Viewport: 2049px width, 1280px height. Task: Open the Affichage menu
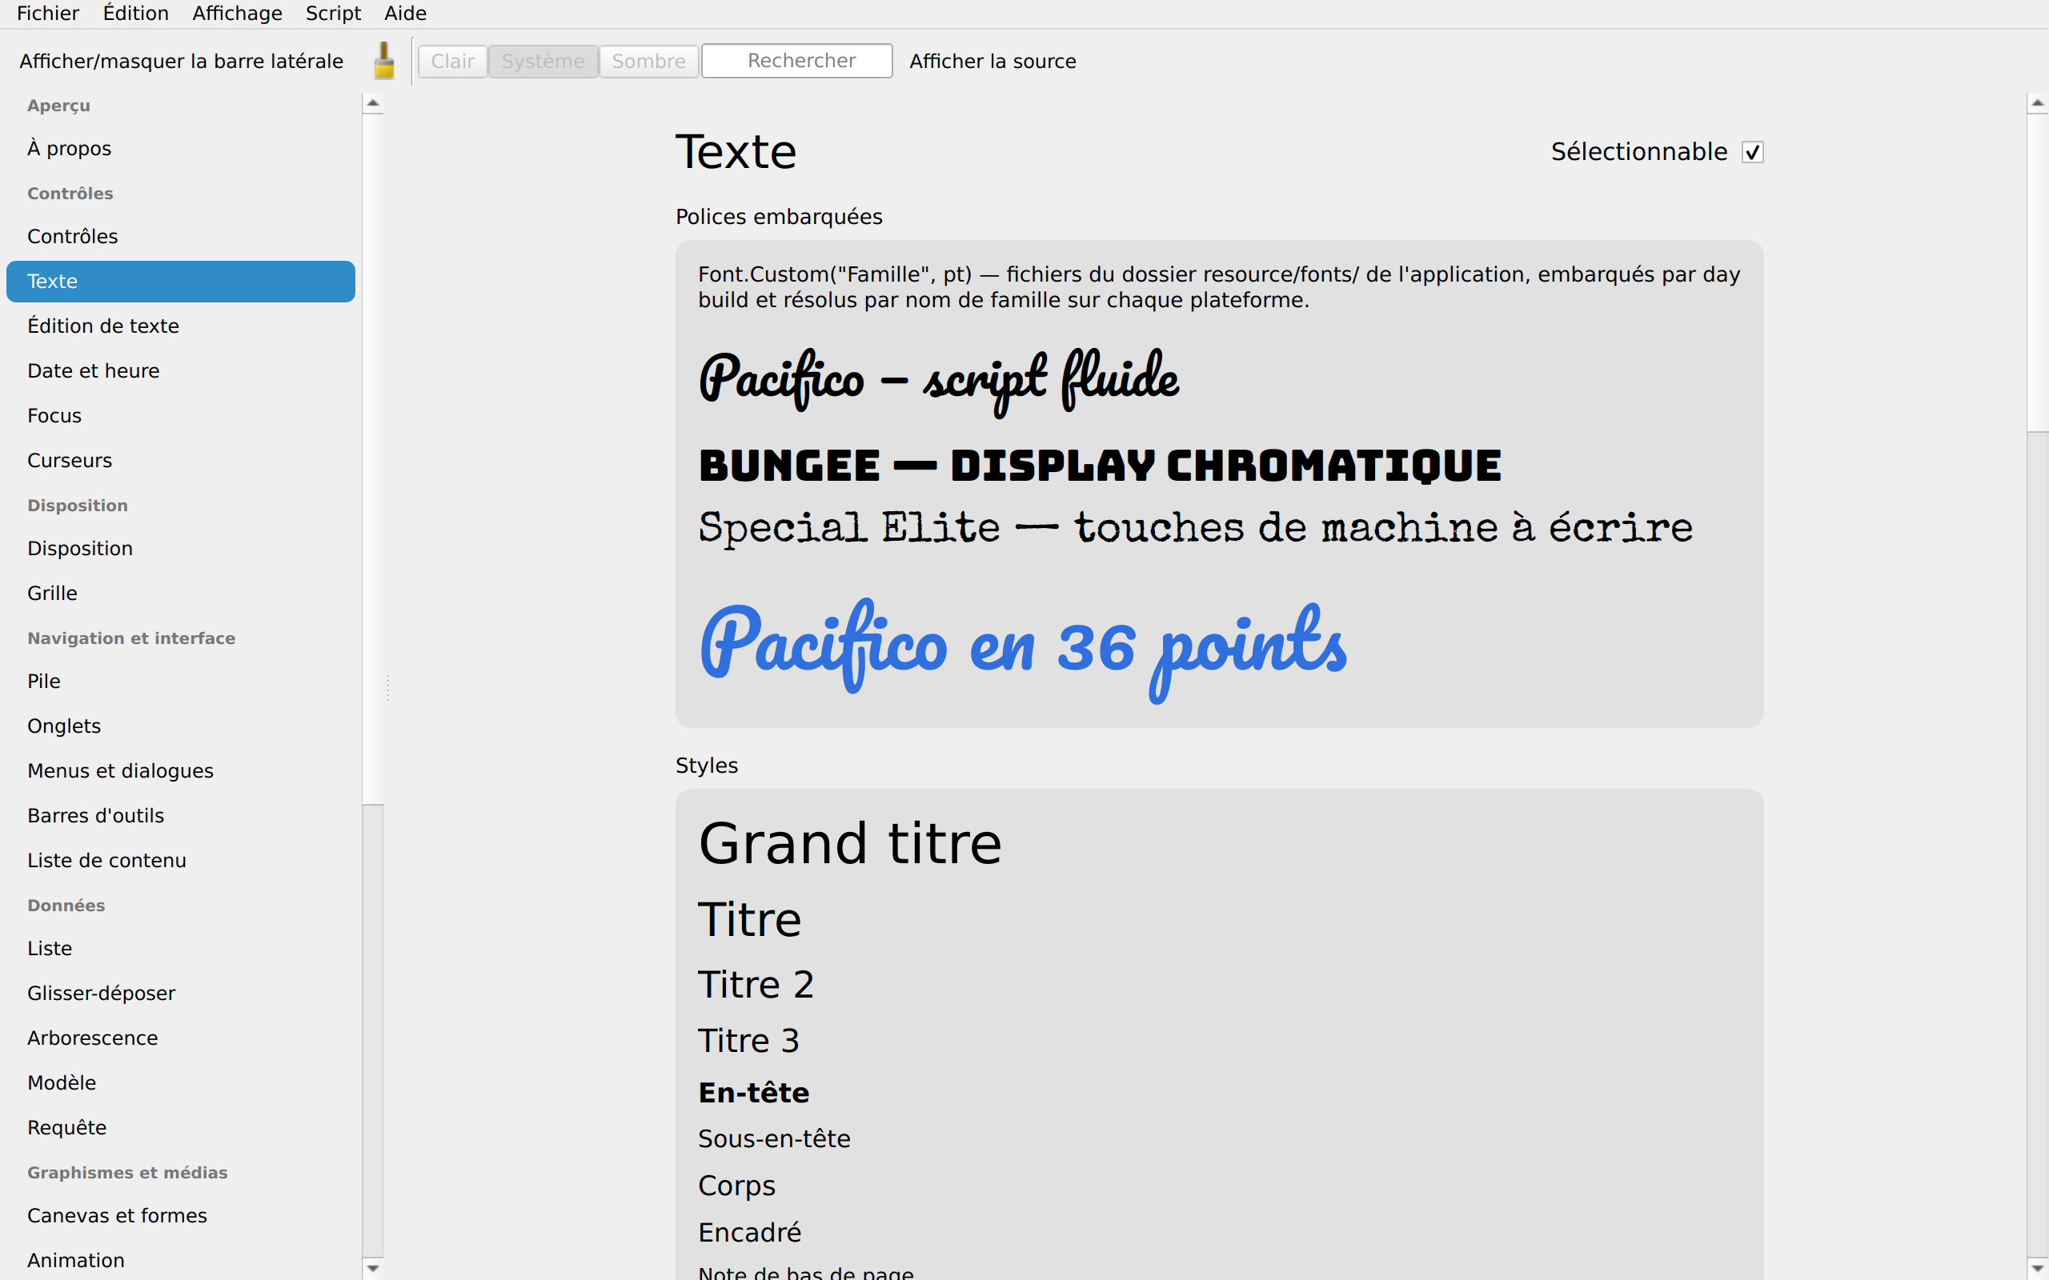[237, 14]
